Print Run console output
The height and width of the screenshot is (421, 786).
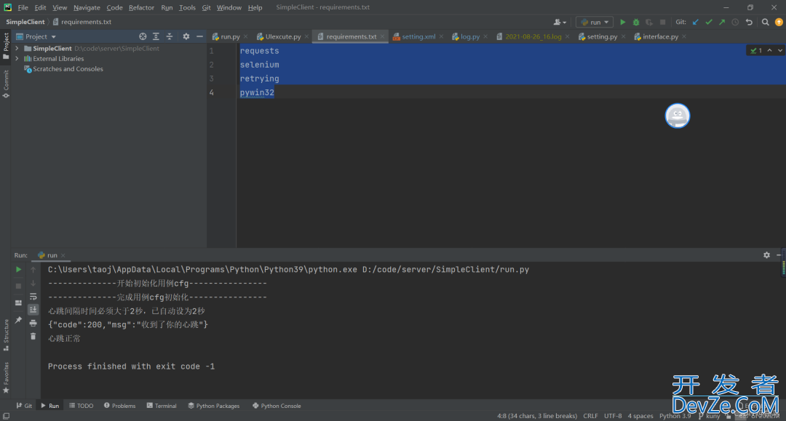[x=33, y=323]
